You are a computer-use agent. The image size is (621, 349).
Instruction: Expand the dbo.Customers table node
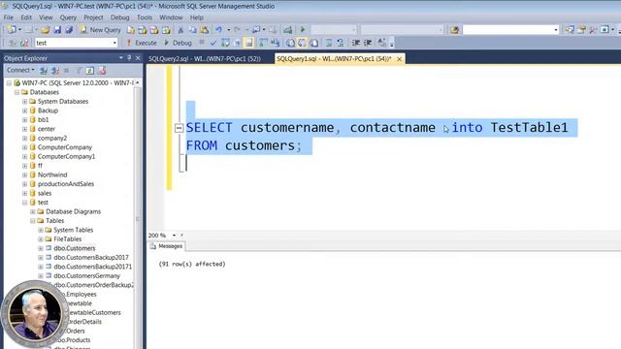(x=41, y=248)
